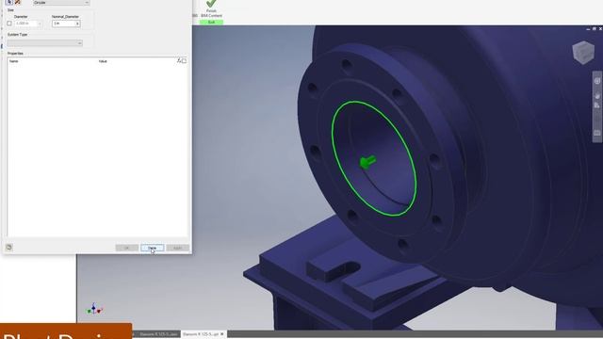Screen dimensions: 603x339
Task: Click the disabled Diameter value field
Action: click(28, 24)
